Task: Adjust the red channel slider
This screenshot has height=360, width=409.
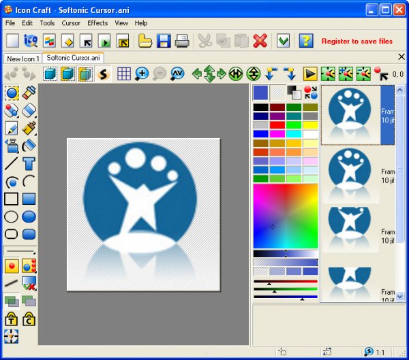Action: click(286, 282)
